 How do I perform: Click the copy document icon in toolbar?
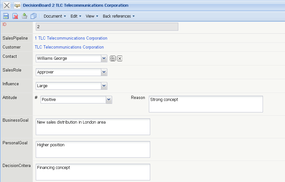34,16
